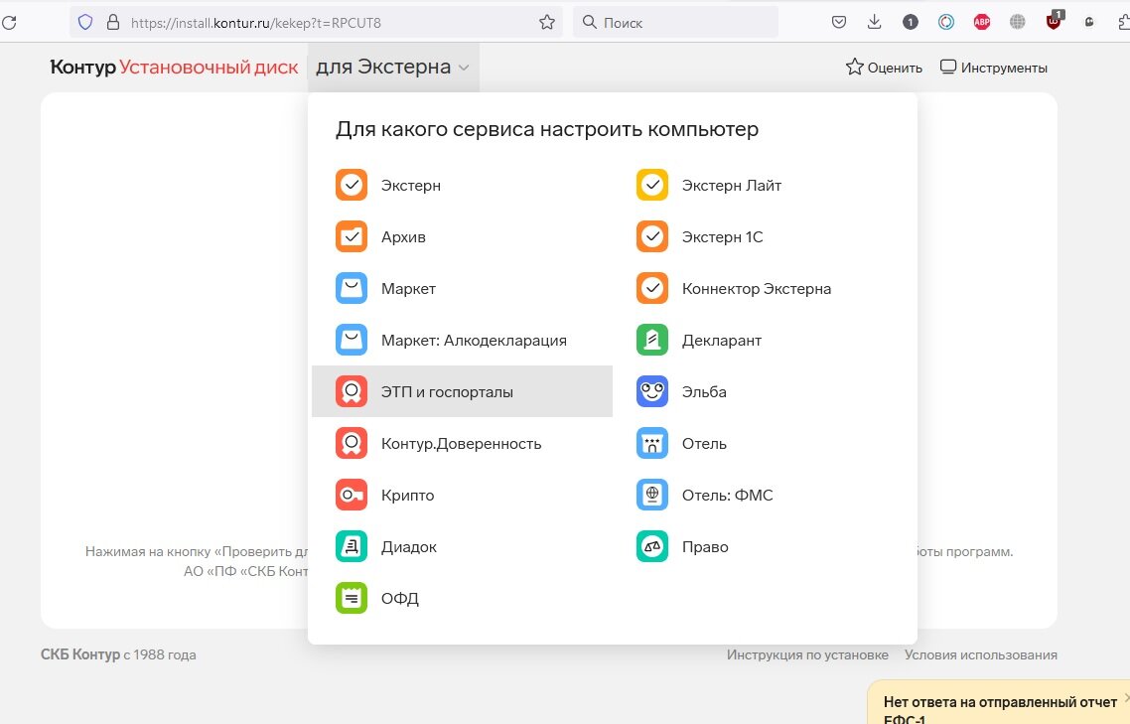This screenshot has height=724, width=1130.
Task: Collapse the 'для Экстерна' service dropdown
Action: pos(393,68)
